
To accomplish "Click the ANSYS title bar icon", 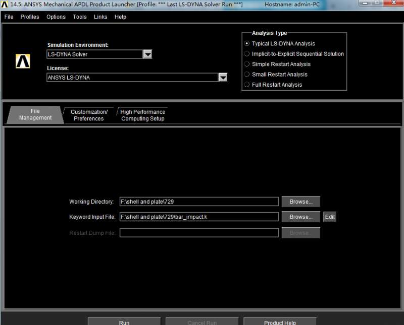I will [5, 4].
